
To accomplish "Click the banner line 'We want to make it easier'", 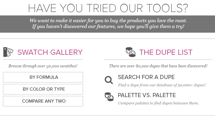I will click(108, 20).
